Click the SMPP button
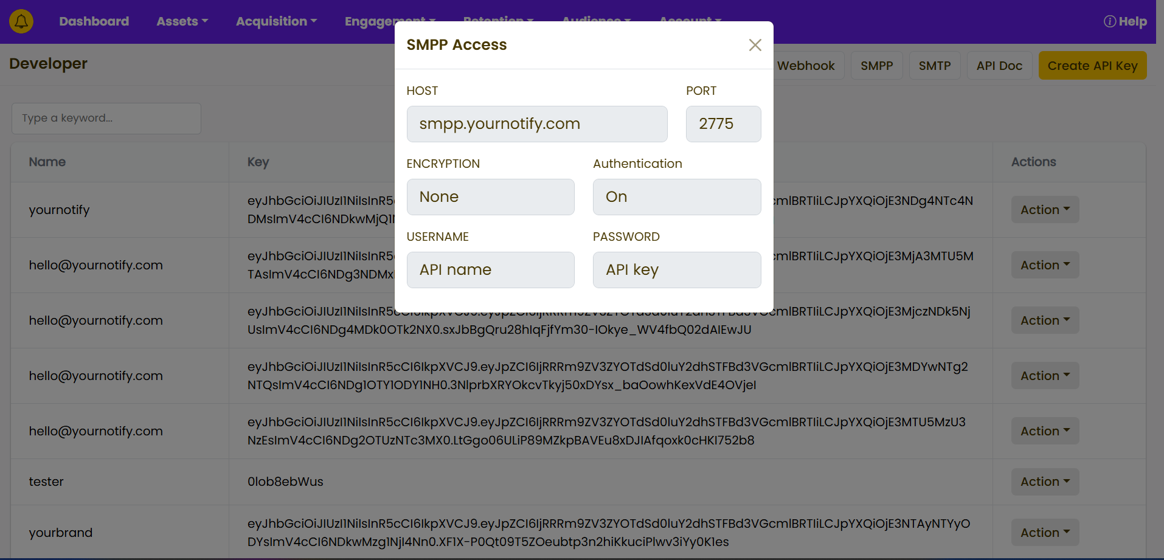 point(876,66)
